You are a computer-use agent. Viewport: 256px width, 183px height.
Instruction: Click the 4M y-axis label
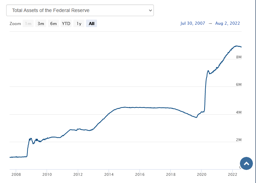(239, 112)
